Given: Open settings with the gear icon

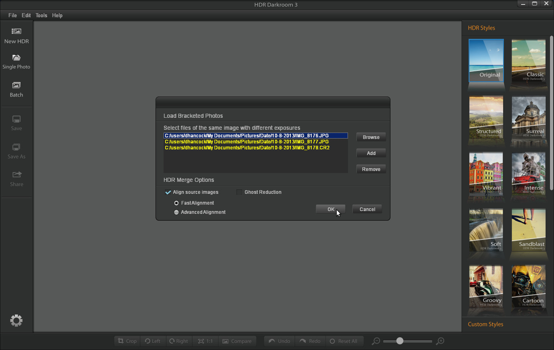Looking at the screenshot, I should [16, 320].
